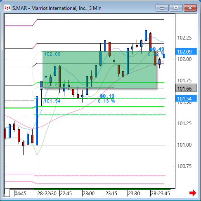Click the 101.54 label under green box
201x201 pixels.
point(52,101)
